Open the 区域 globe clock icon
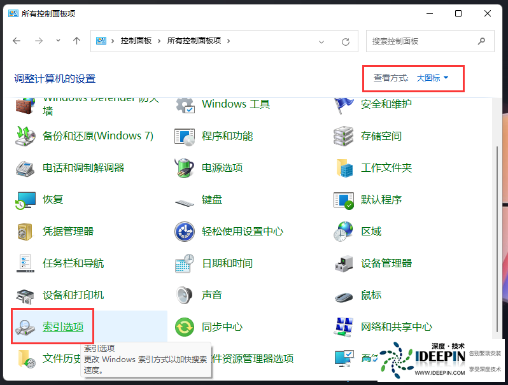508x385 pixels. click(x=343, y=231)
